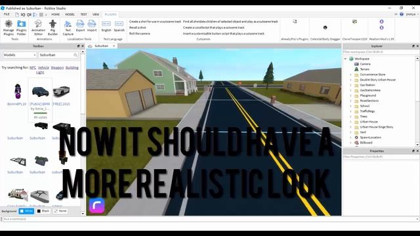Click the NPC search suggestion link
Screen dimensions: 420x236
click(33, 68)
